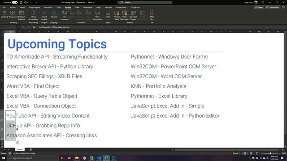Click the Excel taskbar icon
Viewport: 287px width, 161px height.
tap(106, 158)
